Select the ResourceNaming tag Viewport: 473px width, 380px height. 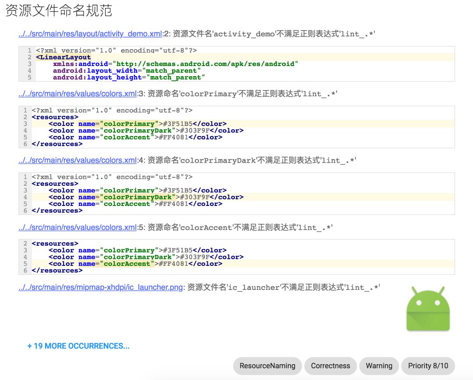click(x=267, y=366)
